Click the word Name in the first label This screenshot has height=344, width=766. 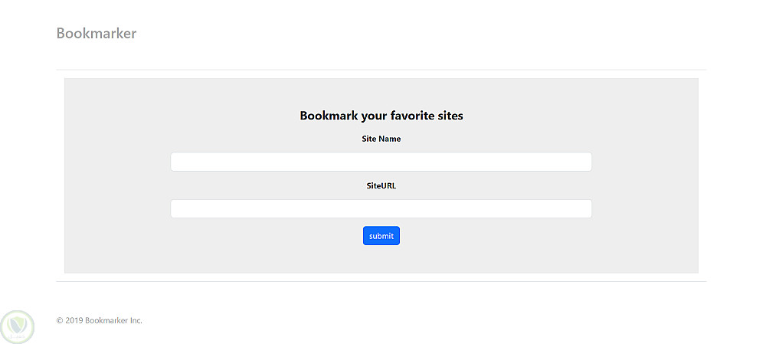coord(390,139)
